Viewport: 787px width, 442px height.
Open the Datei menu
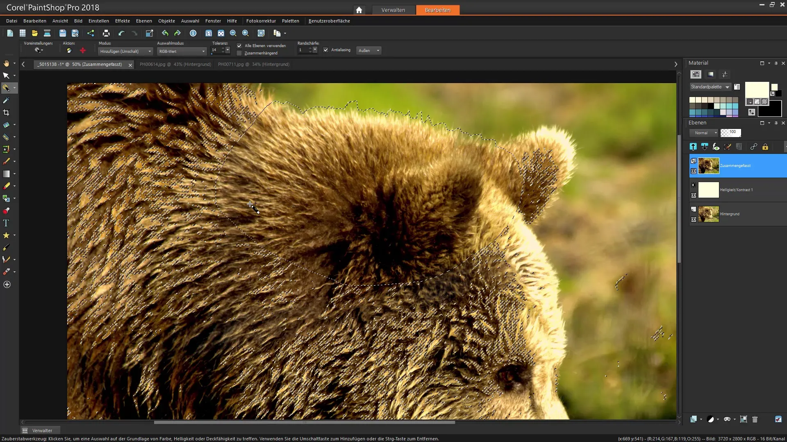[12, 21]
